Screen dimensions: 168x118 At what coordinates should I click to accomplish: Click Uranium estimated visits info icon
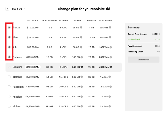pyautogui.click(x=110, y=67)
